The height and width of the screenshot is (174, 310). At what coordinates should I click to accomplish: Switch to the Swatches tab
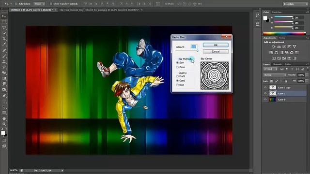(277, 12)
